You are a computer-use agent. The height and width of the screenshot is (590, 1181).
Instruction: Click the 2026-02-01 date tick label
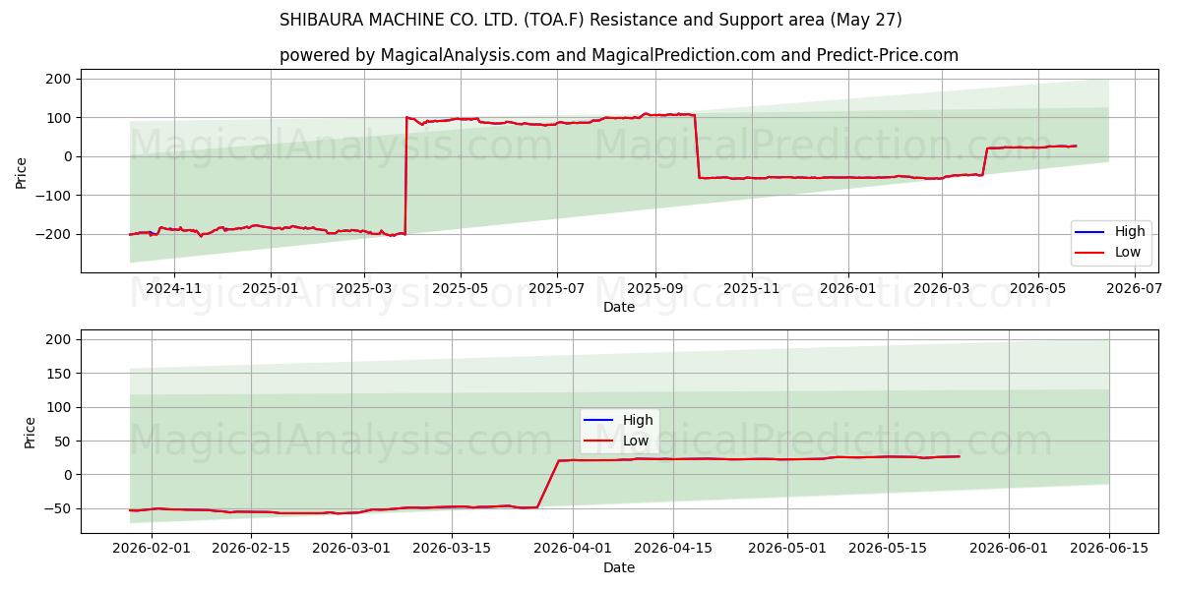click(152, 549)
